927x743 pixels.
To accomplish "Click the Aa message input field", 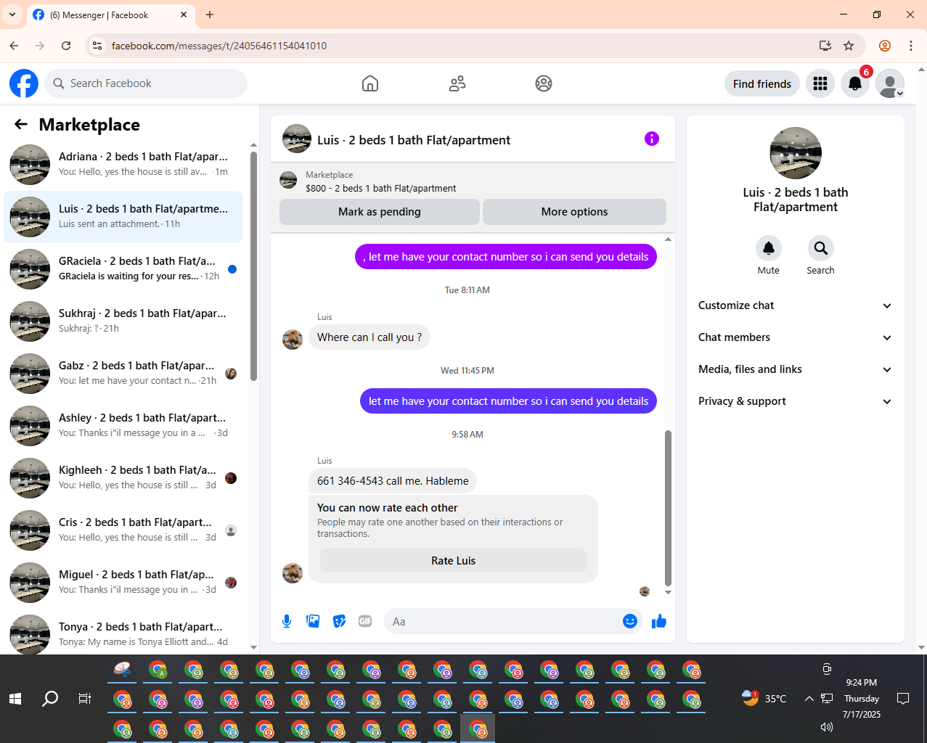I will (502, 621).
